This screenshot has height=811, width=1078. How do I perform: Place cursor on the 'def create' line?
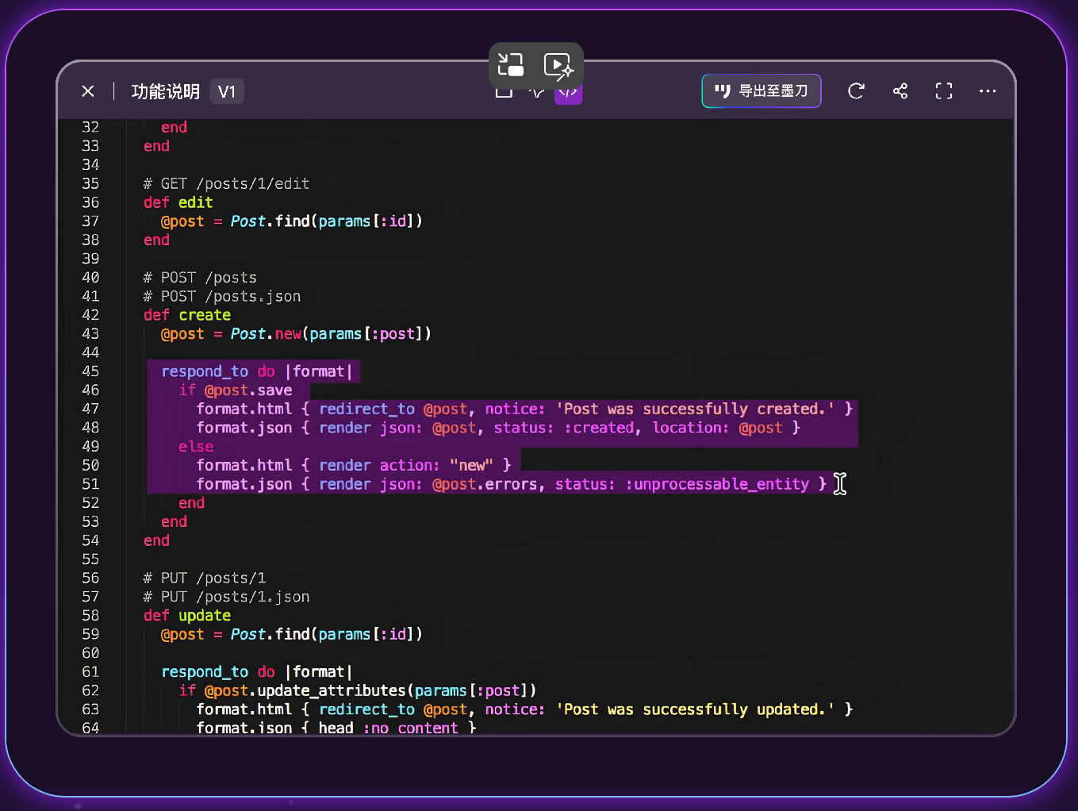[187, 315]
